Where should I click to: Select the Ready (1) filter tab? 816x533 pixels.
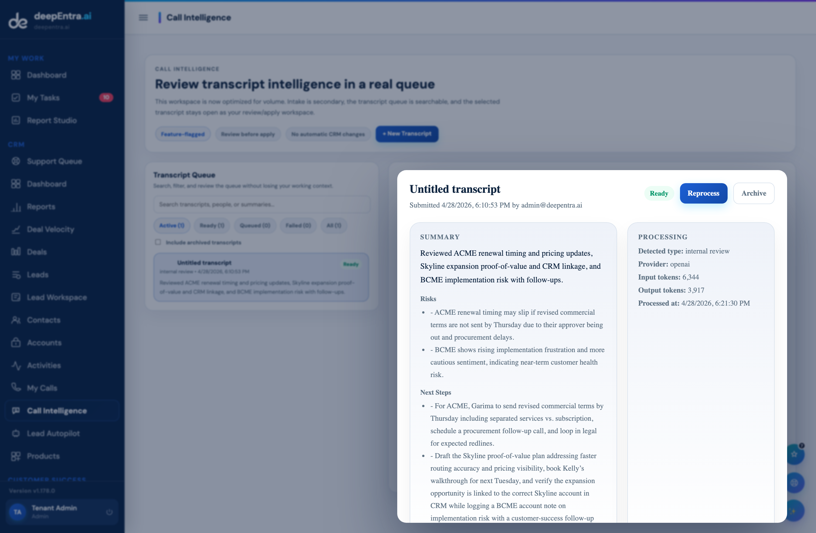click(x=212, y=225)
